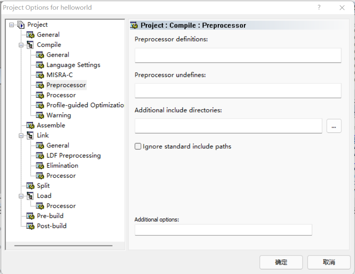Screen dimensions: 355x274
Task: Click the Language Settings gear icon
Action: [40, 65]
